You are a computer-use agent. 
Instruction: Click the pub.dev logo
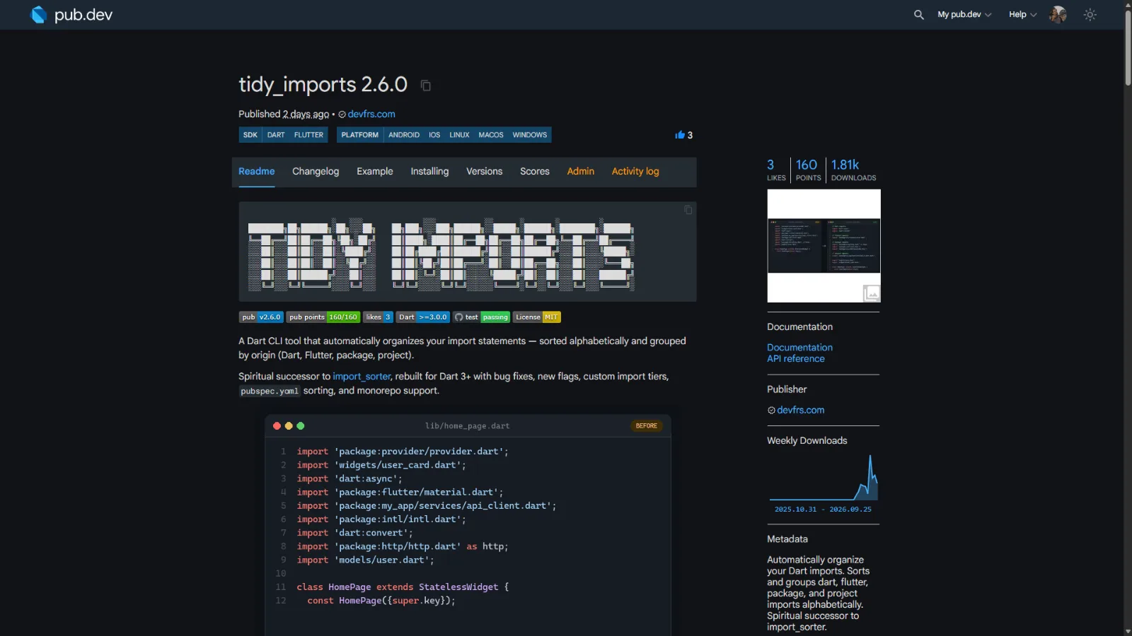tap(71, 14)
